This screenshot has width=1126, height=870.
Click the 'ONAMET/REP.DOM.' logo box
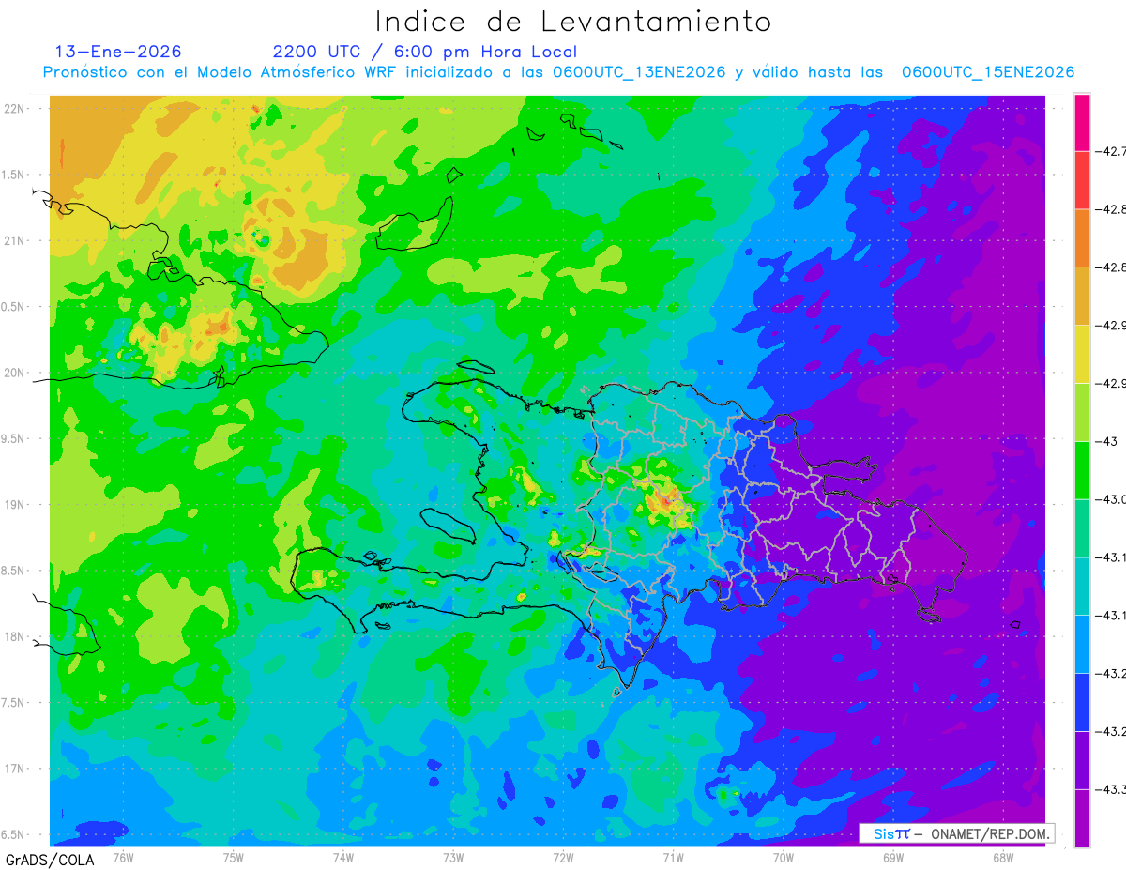click(x=957, y=833)
